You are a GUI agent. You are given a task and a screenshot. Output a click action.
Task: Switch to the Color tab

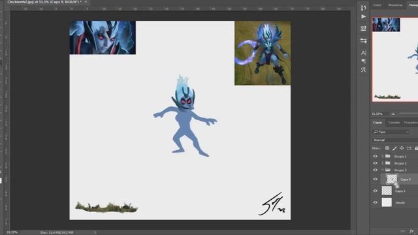(x=377, y=5)
